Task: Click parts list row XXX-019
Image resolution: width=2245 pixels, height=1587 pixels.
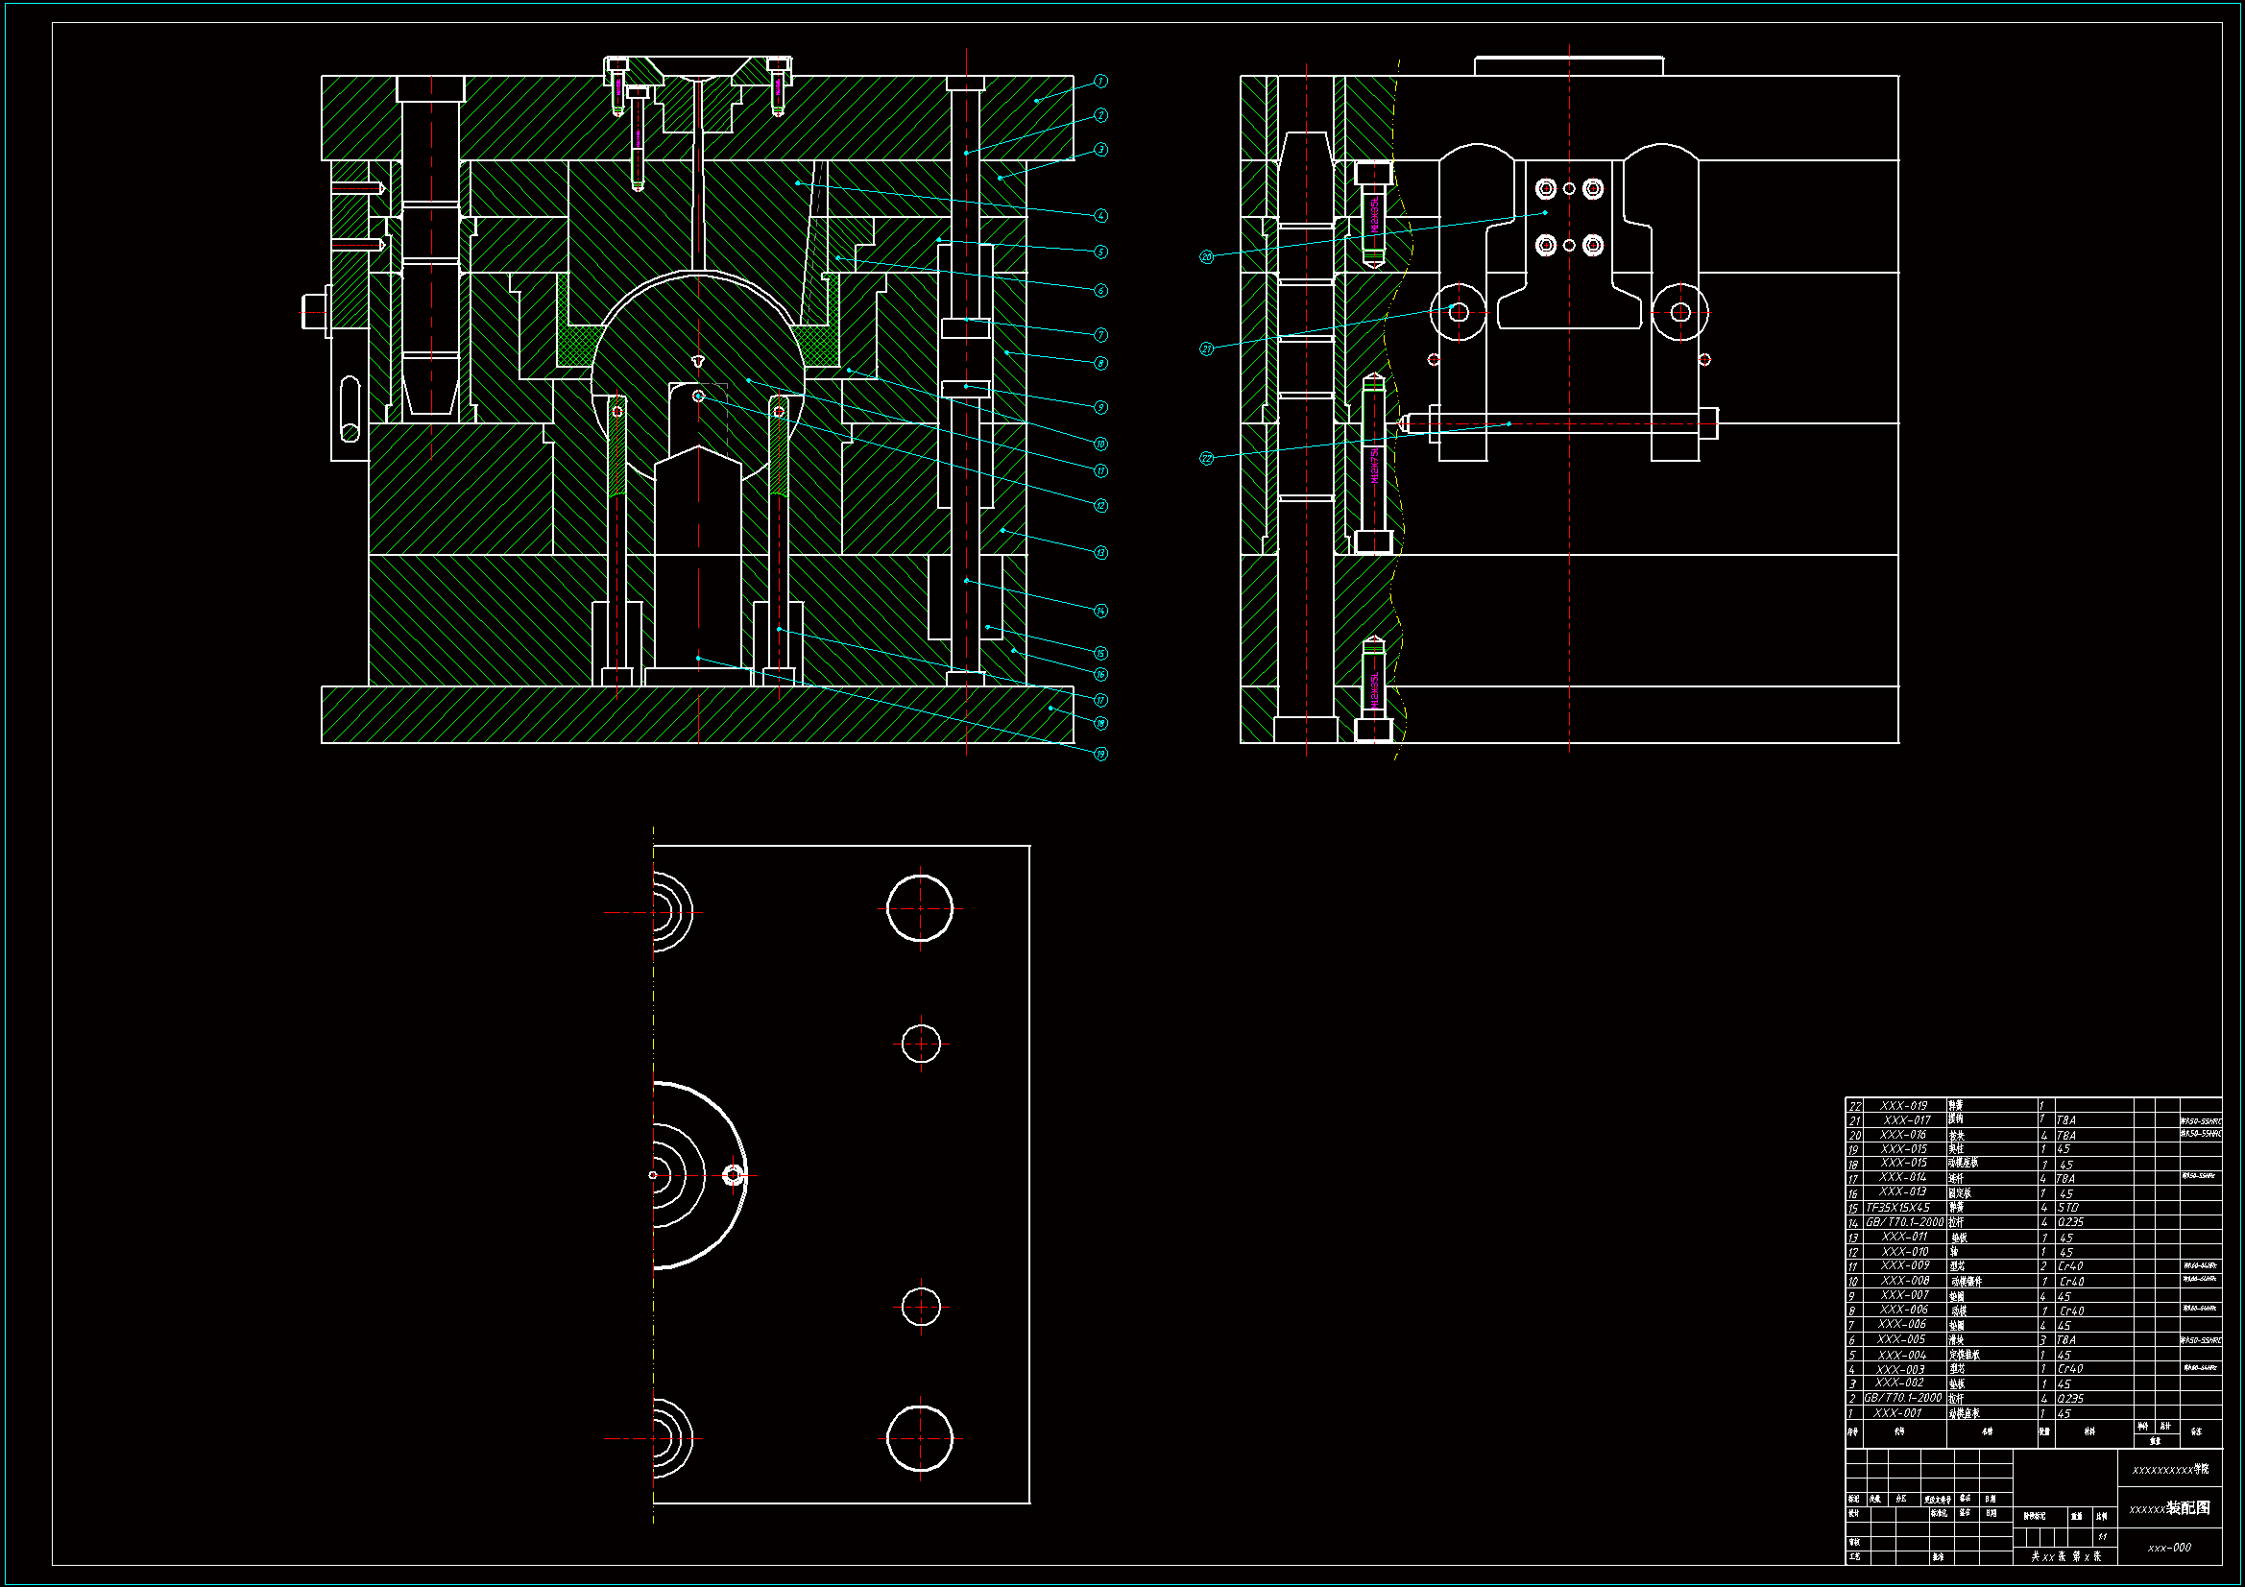Action: click(1903, 1106)
